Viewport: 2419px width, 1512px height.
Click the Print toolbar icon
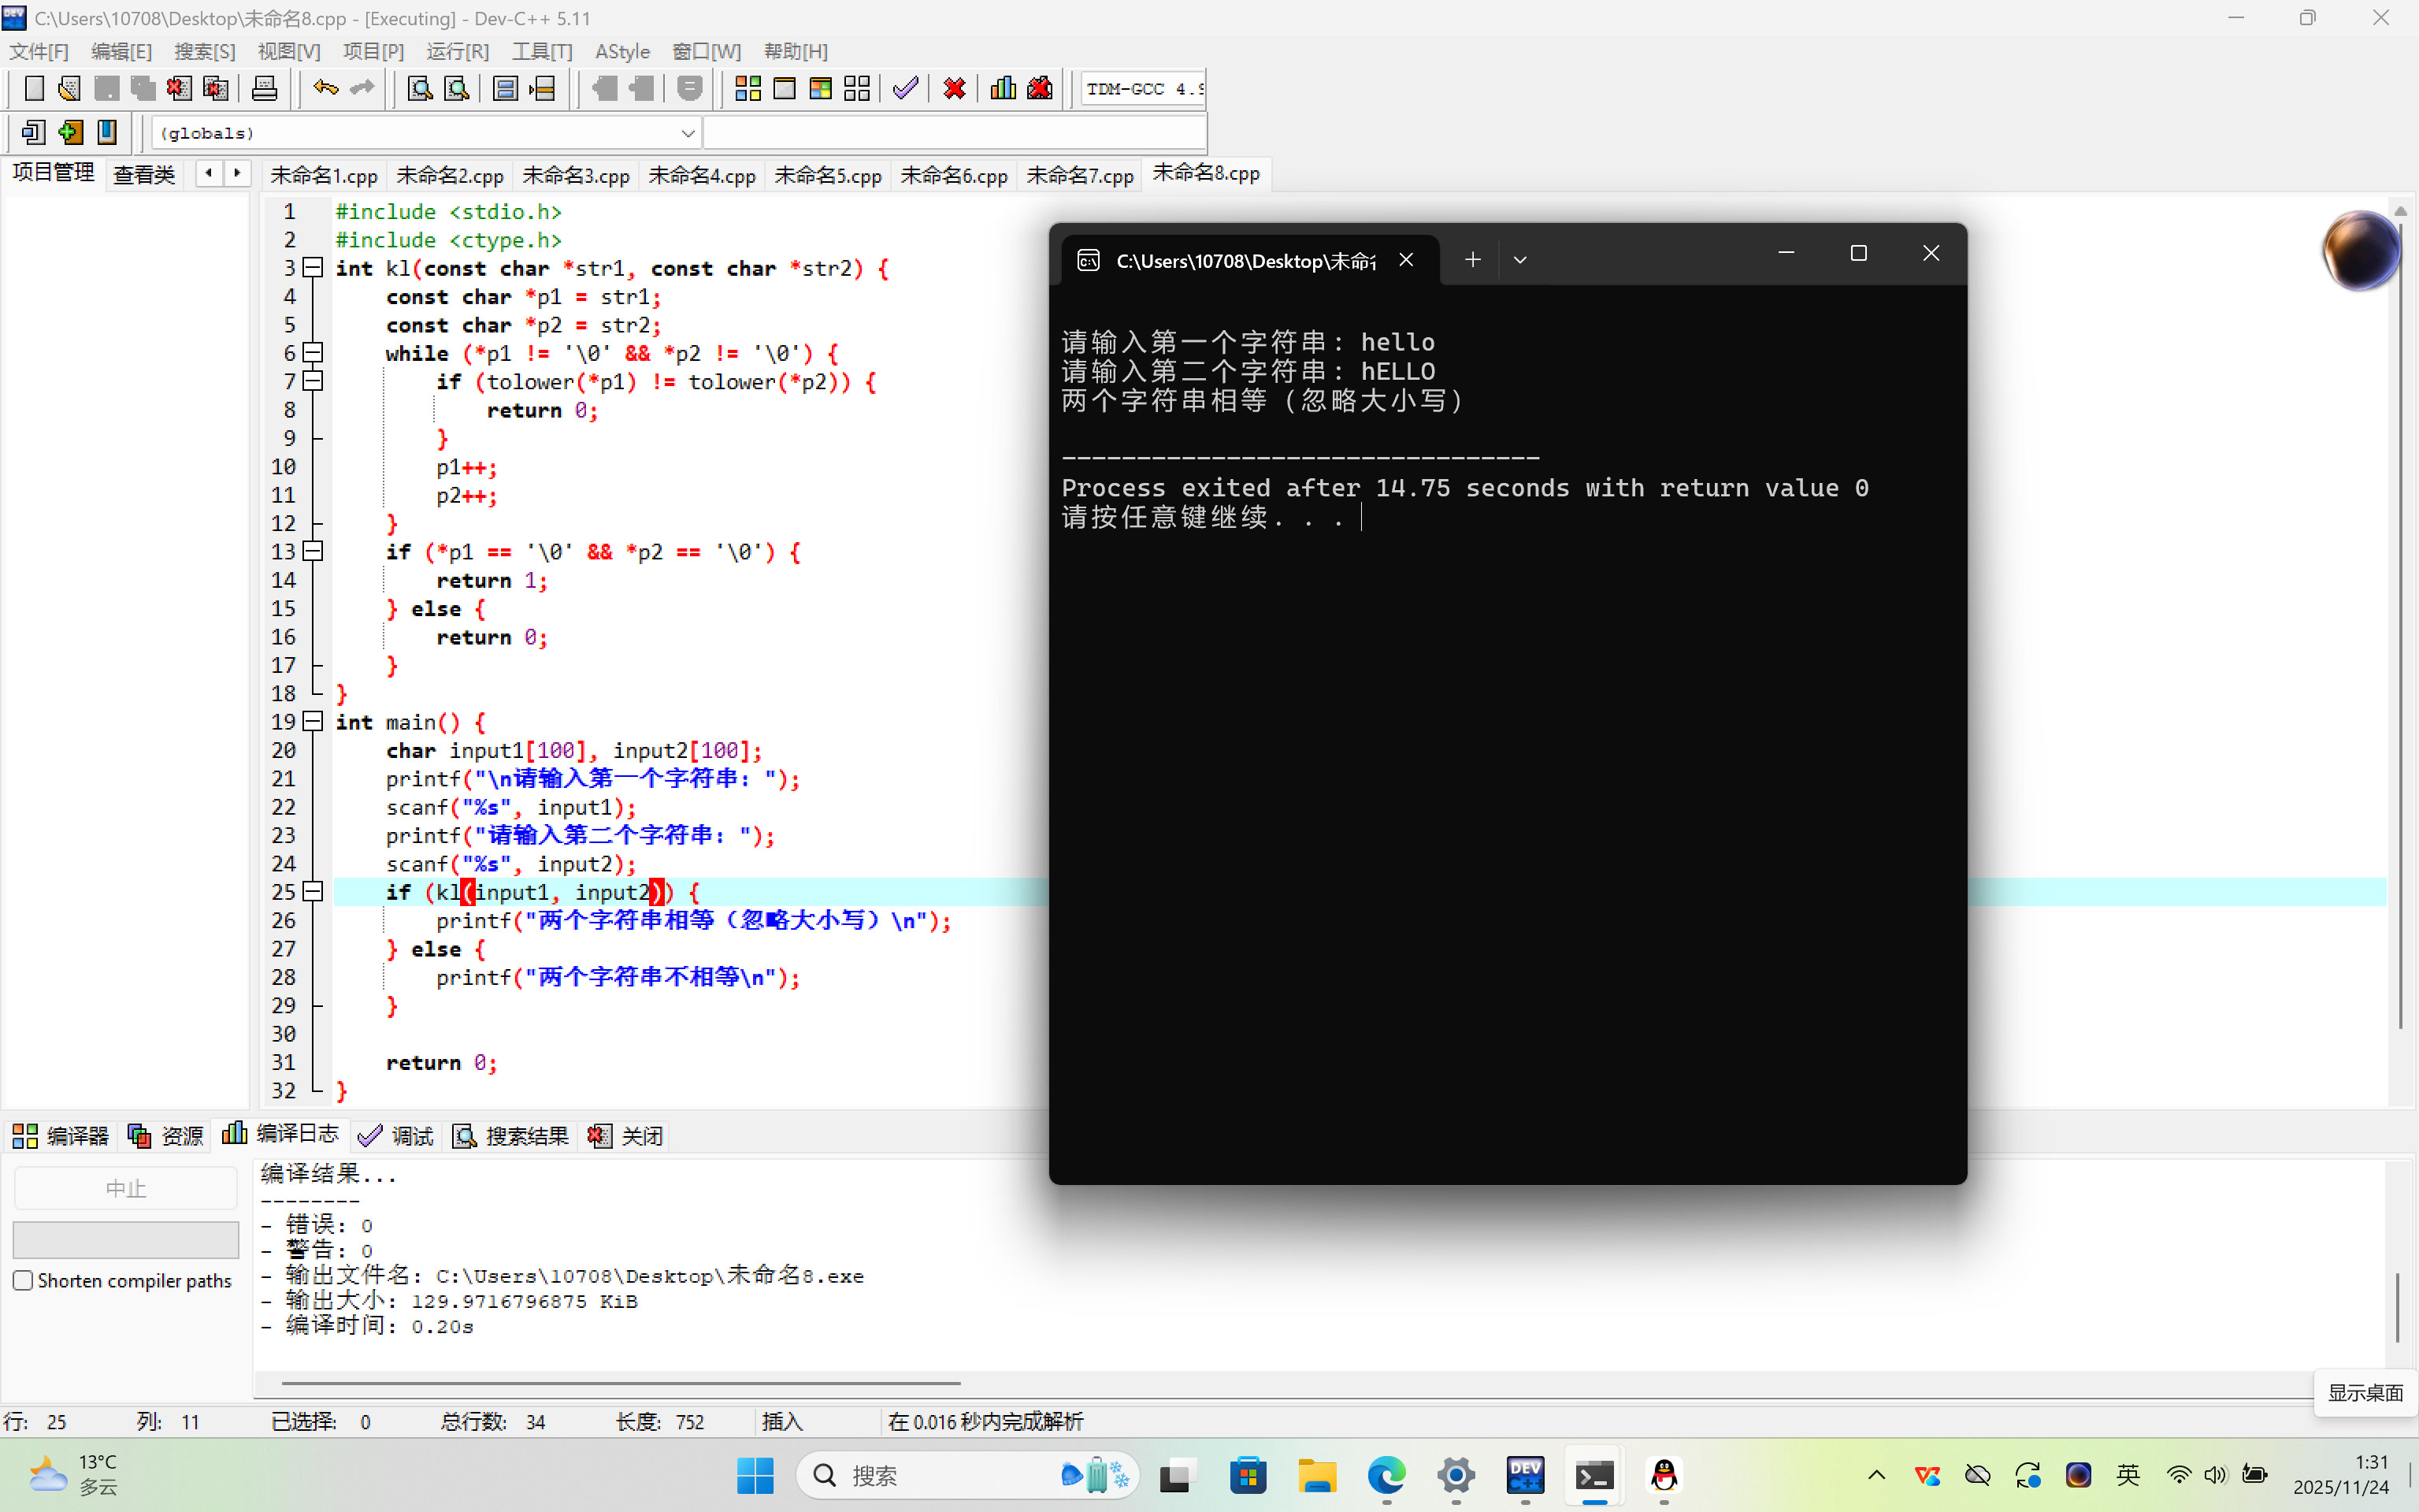[x=264, y=88]
